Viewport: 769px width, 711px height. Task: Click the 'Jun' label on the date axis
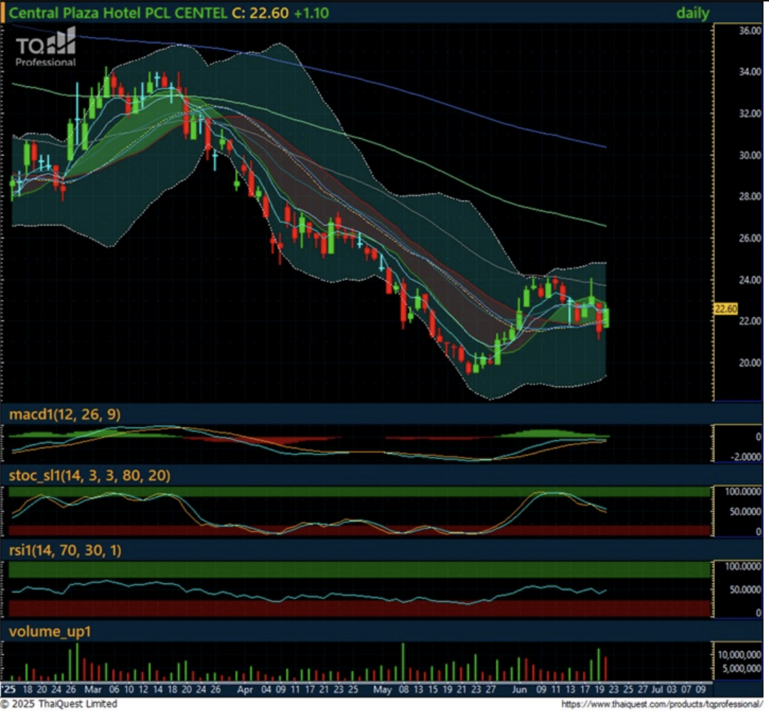(519, 690)
